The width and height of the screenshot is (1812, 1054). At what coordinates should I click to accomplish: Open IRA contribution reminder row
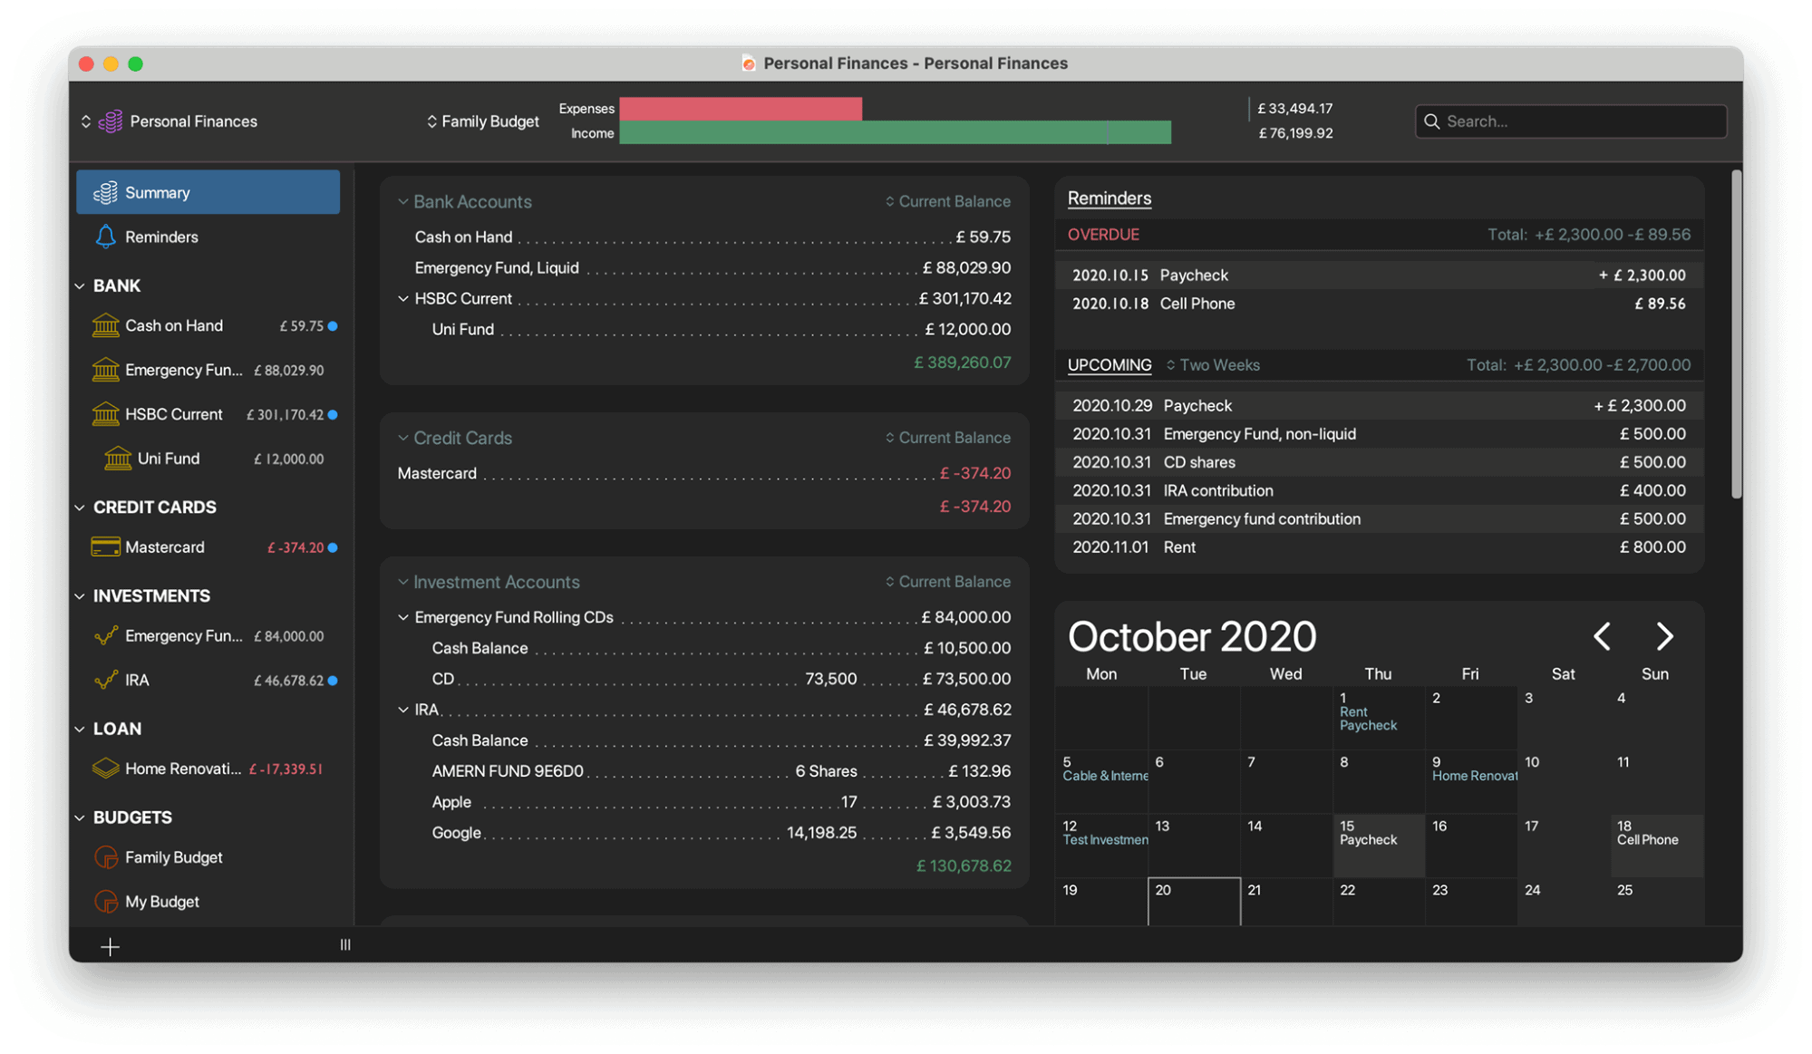tap(1379, 490)
